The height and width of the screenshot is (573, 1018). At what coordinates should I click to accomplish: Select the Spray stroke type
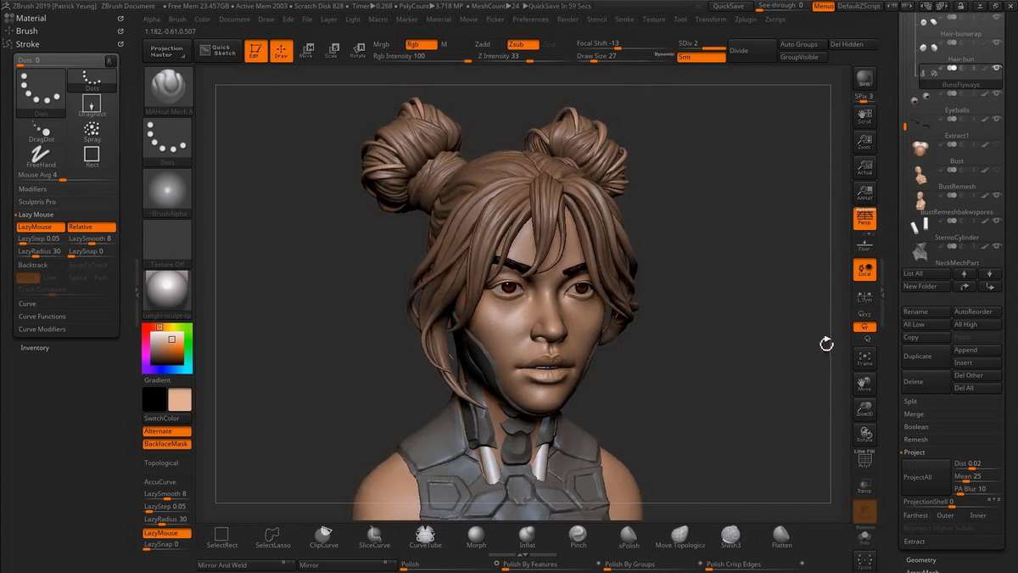(x=92, y=131)
